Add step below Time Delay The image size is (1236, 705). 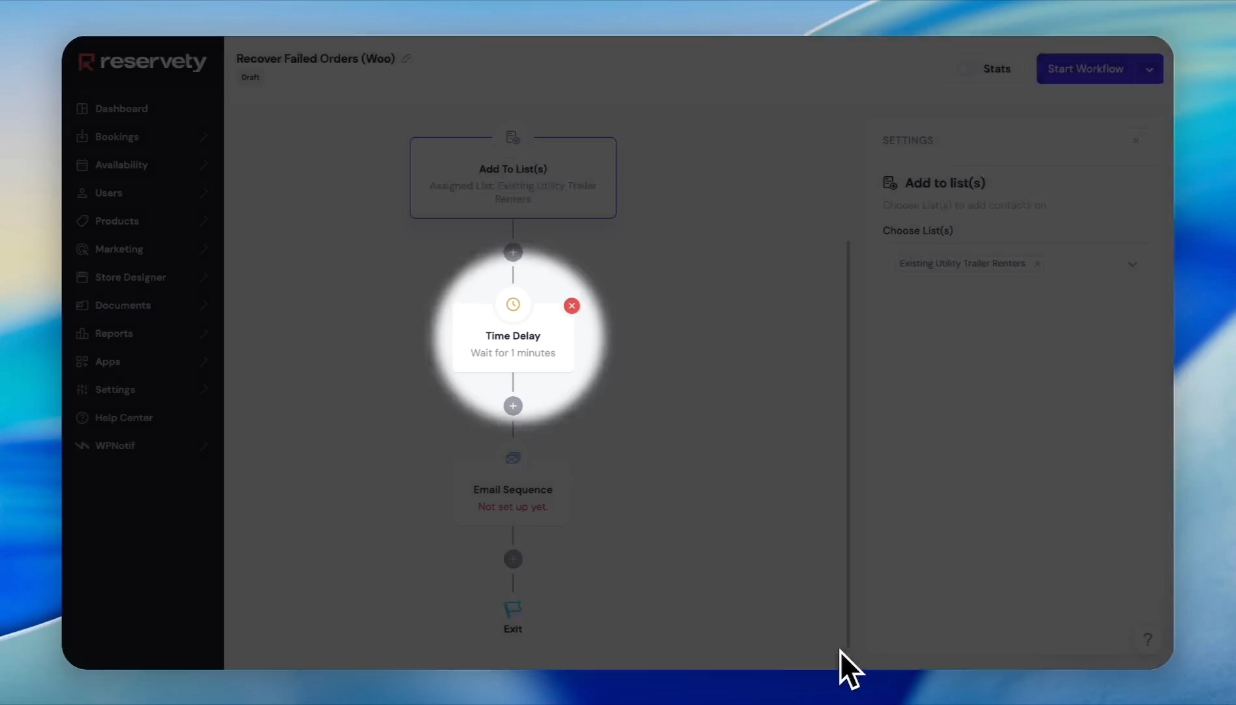(513, 406)
